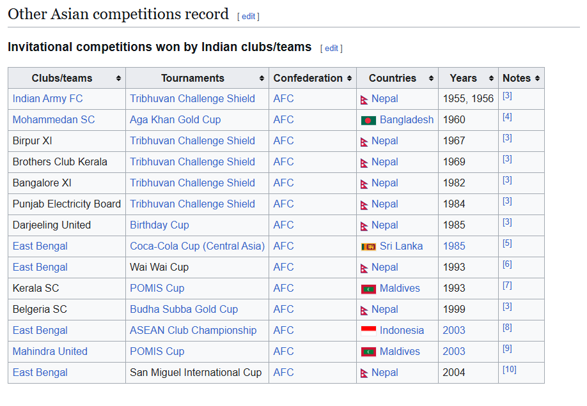The width and height of the screenshot is (587, 406).
Task: Click Nepal flag in San Miguel Cup row
Action: point(364,373)
